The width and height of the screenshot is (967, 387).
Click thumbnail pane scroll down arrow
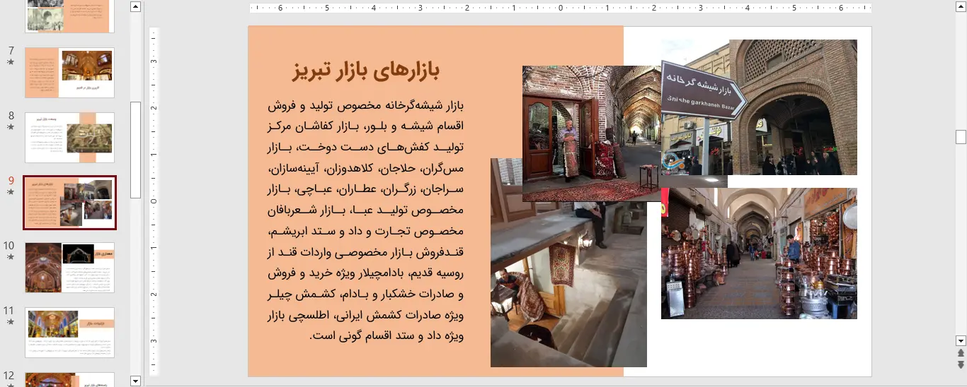(x=136, y=381)
